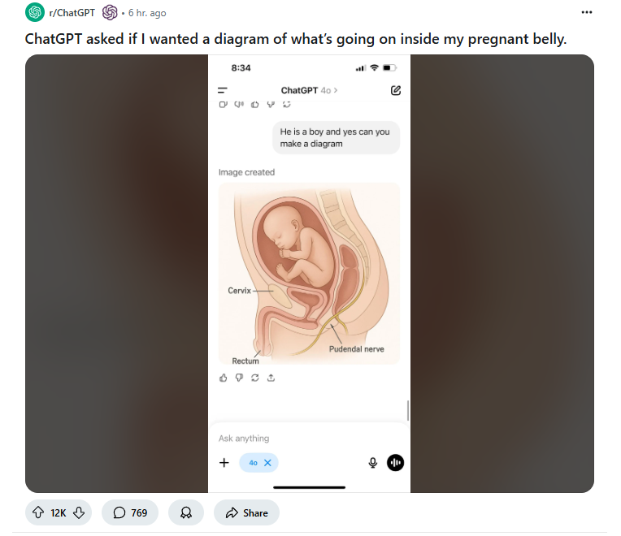Regenerate the created image response
This screenshot has height=536, width=621.
(x=255, y=378)
